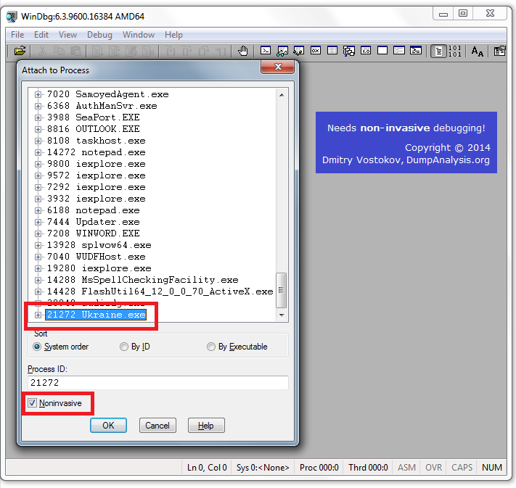
Task: Click the Break toolbar icon
Action: 148,51
